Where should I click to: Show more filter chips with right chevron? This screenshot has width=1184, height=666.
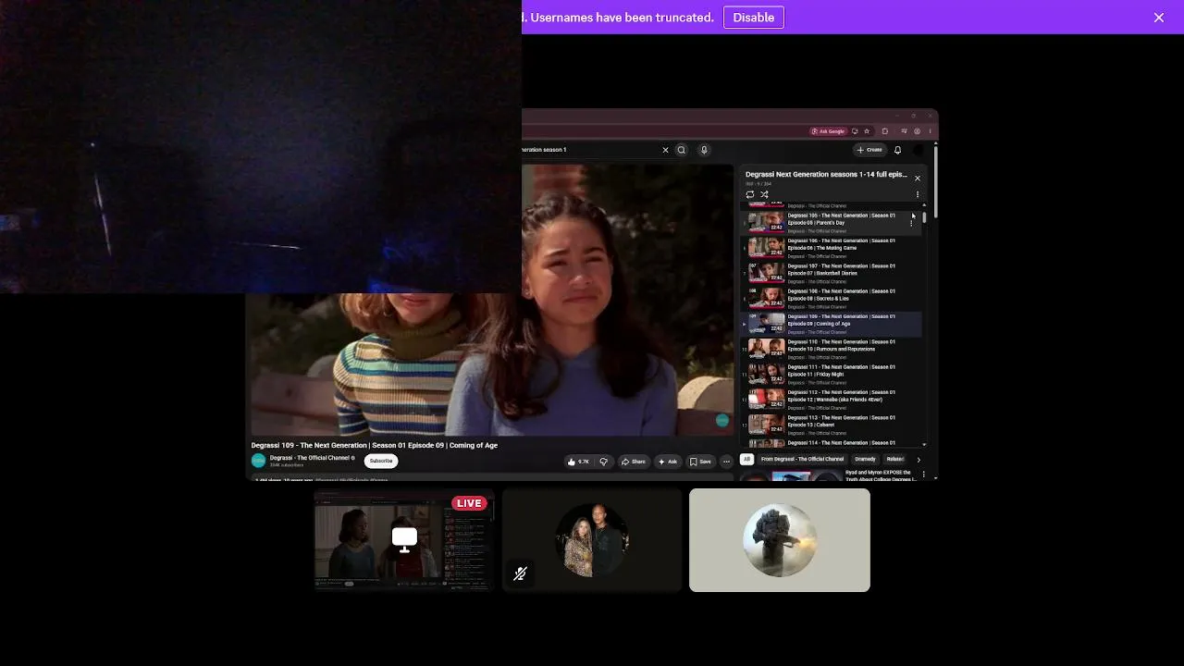click(x=919, y=459)
